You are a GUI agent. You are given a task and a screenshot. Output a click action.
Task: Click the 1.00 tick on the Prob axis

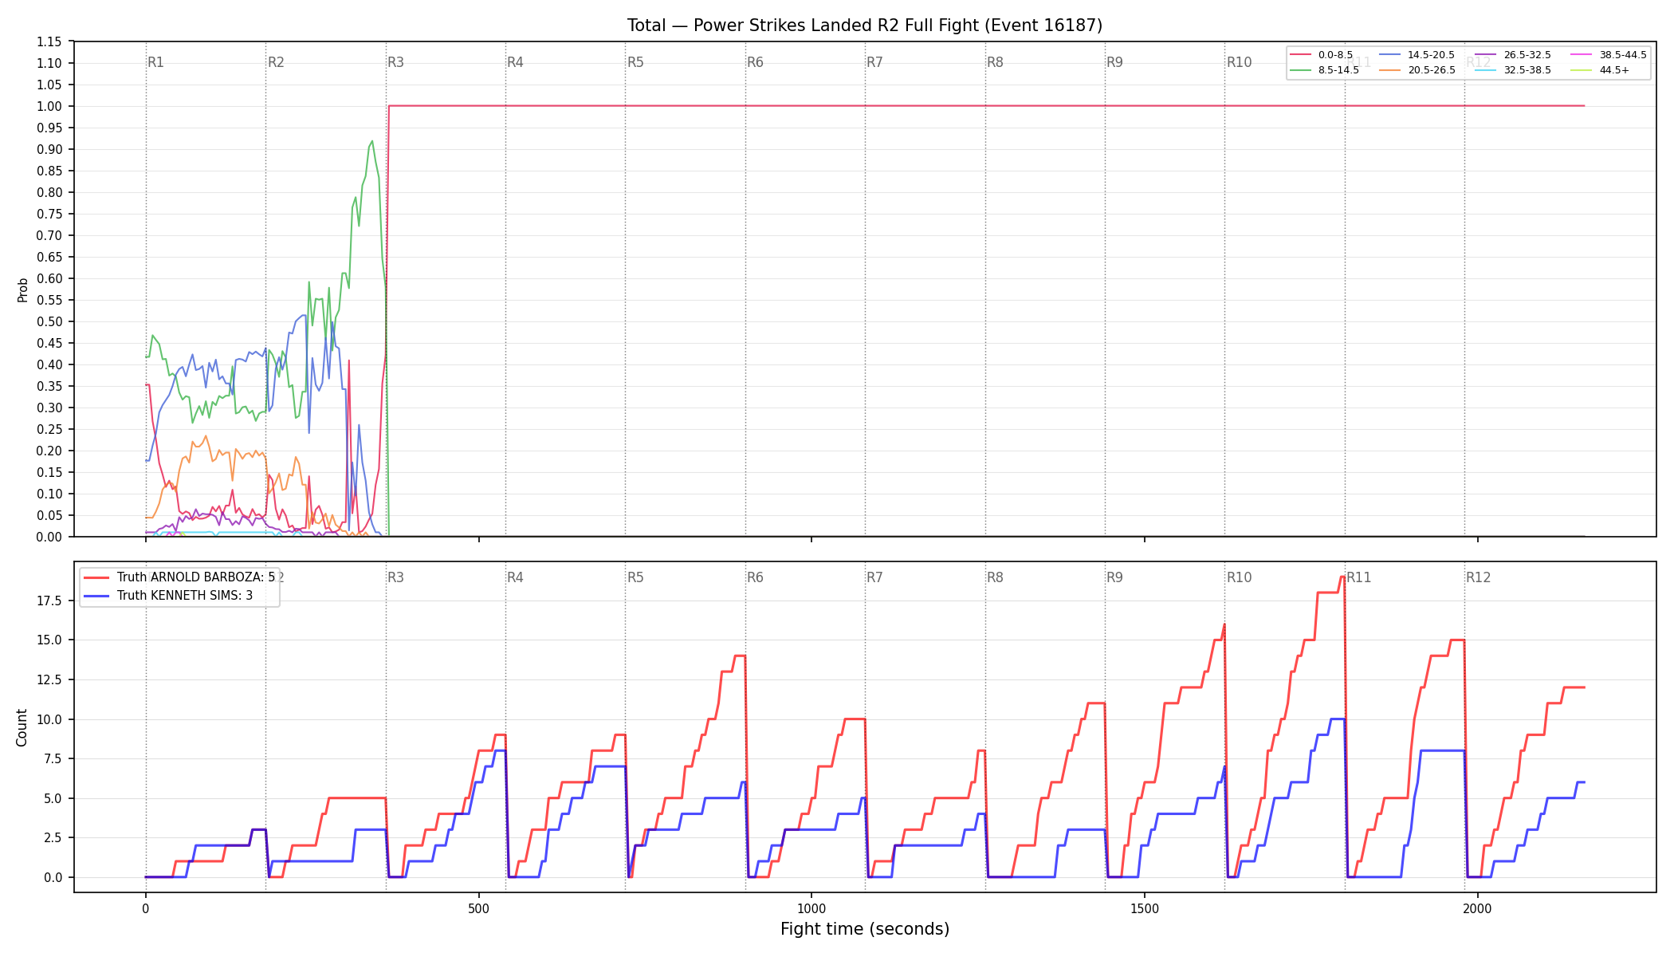tap(49, 106)
